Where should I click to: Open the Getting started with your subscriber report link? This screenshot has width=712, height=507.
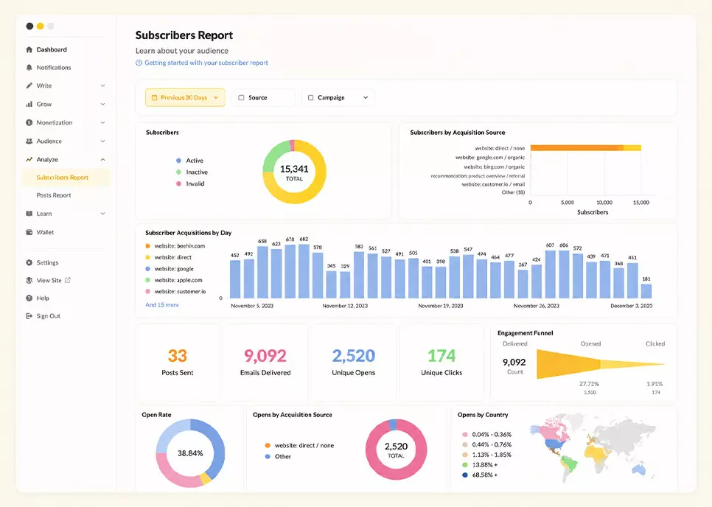point(206,63)
